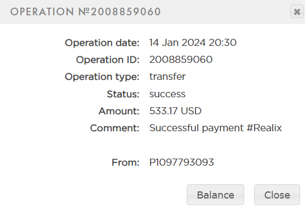This screenshot has height=210, width=305.
Task: Select the Operation ID value 2008859060
Action: (181, 60)
